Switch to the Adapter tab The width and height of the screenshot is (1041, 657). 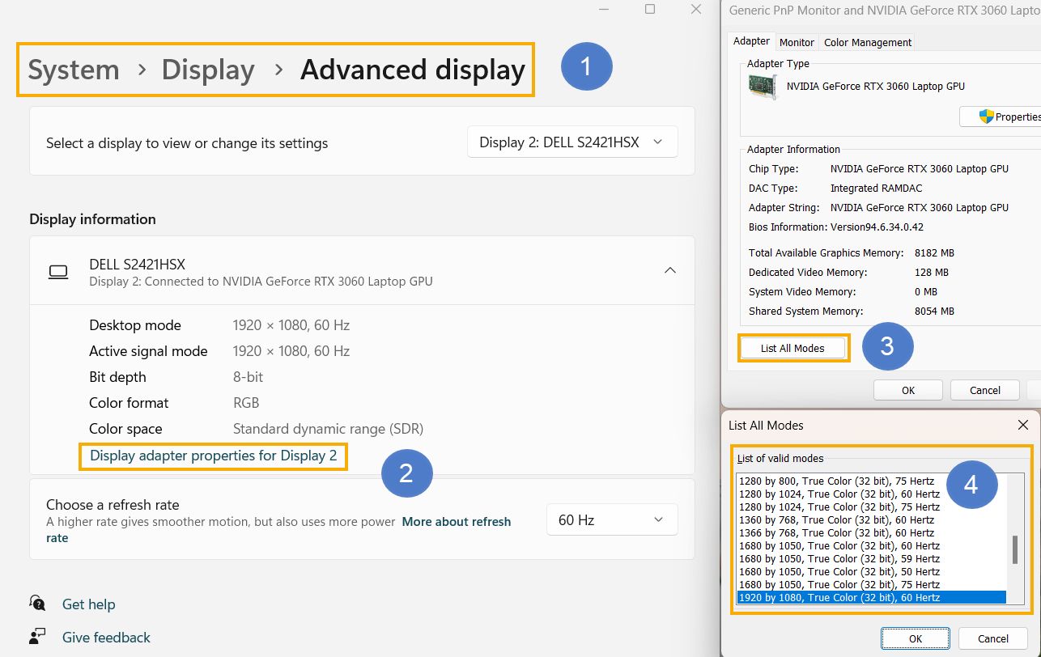pyautogui.click(x=751, y=41)
